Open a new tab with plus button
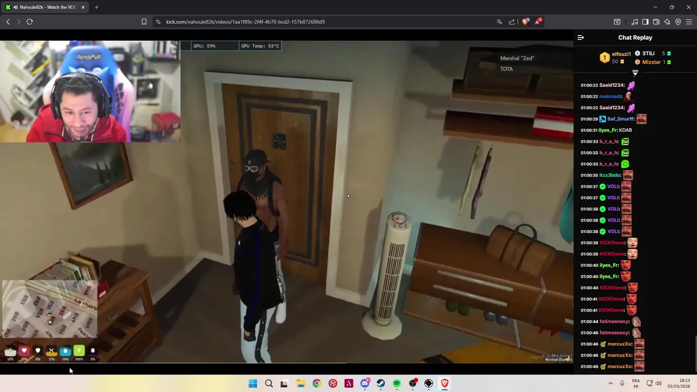The height and width of the screenshot is (392, 697). [96, 7]
